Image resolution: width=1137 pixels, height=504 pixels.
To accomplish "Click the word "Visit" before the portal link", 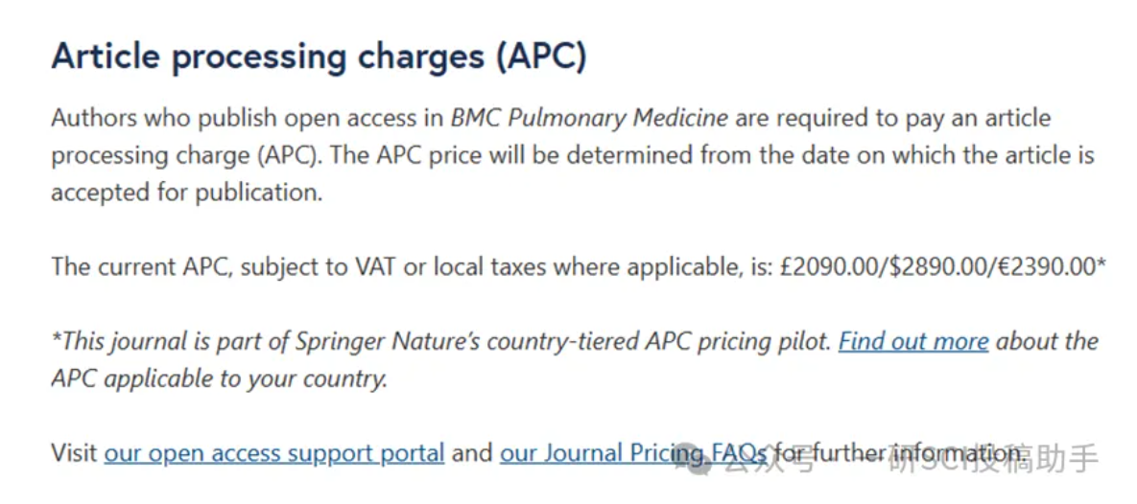I will click(74, 453).
